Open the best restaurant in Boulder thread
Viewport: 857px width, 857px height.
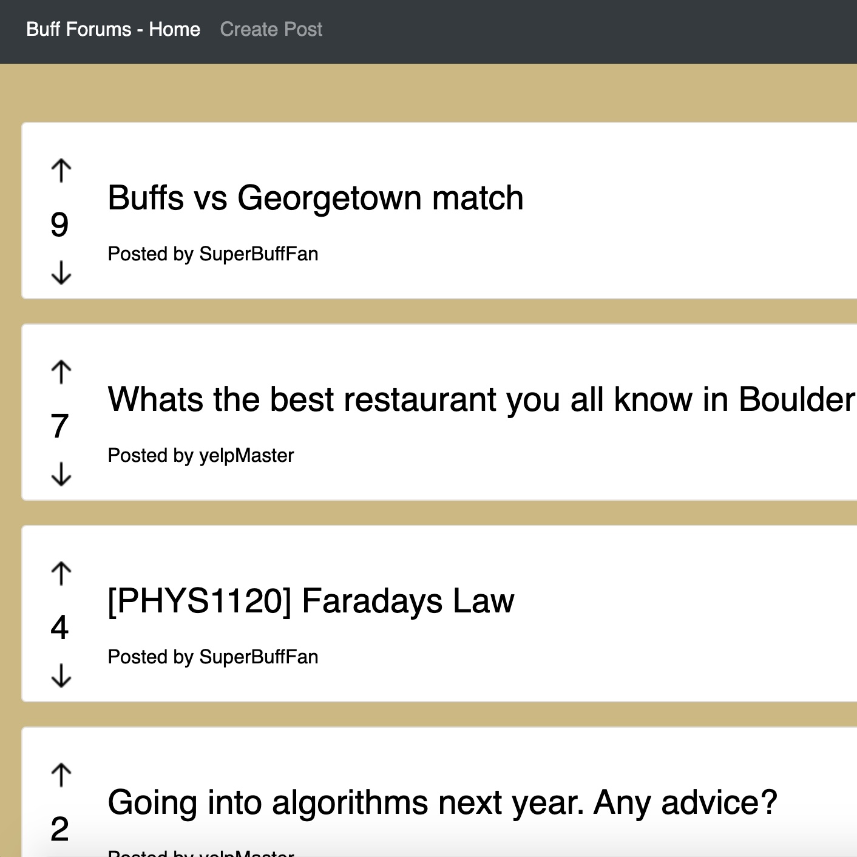[x=482, y=399]
